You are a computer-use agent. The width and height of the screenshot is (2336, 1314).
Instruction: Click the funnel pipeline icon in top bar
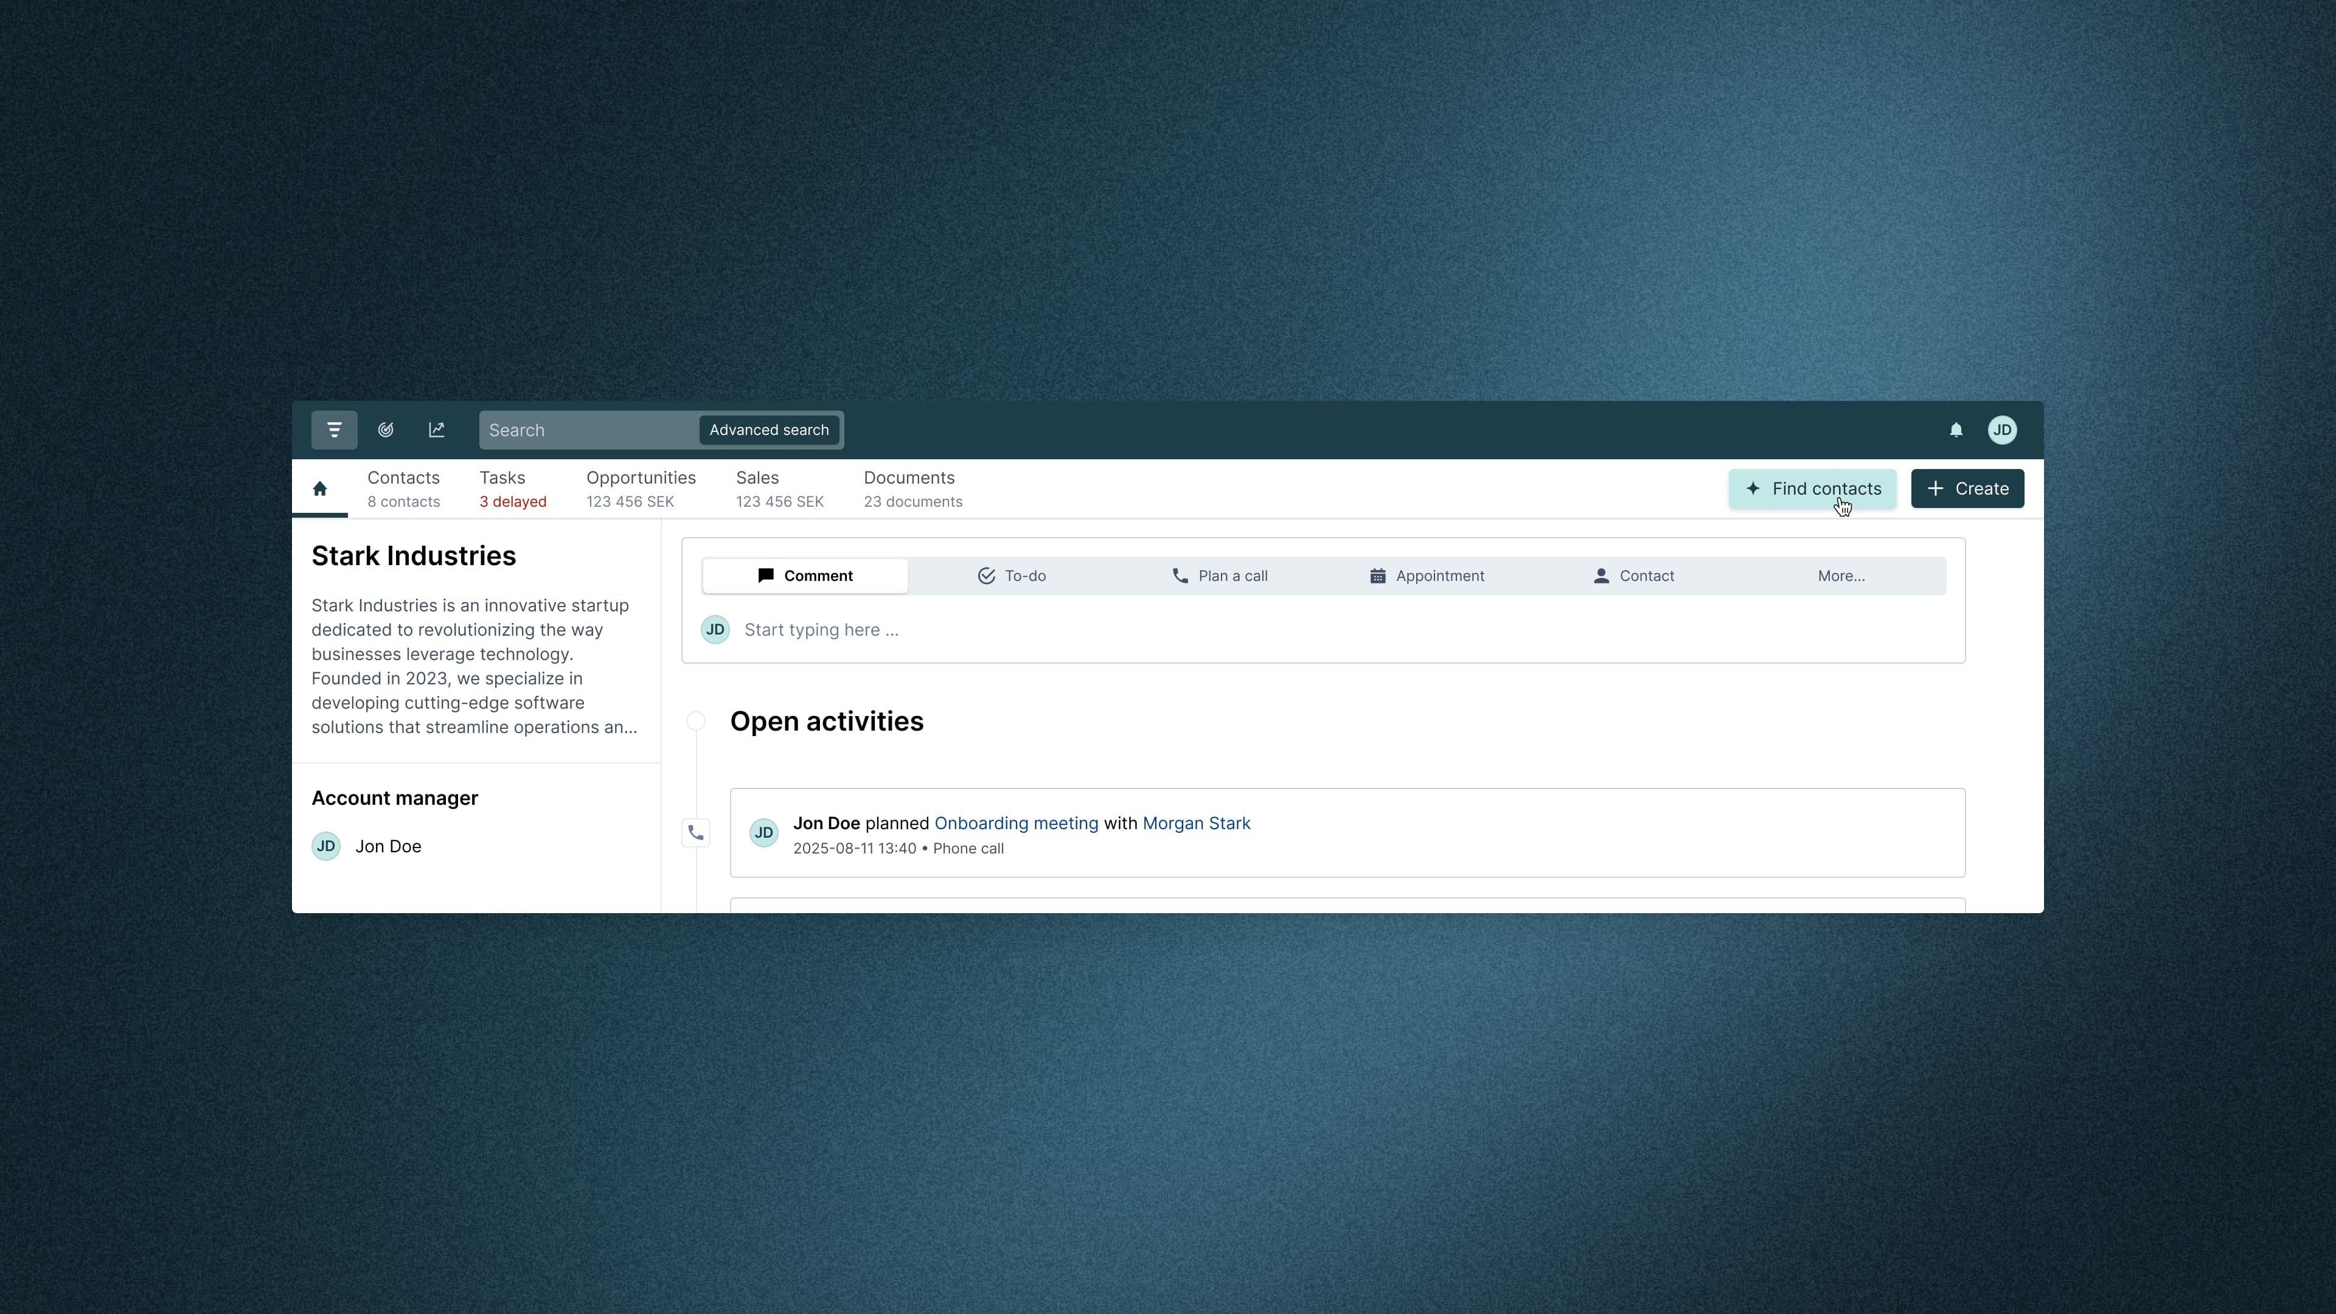pyautogui.click(x=334, y=430)
